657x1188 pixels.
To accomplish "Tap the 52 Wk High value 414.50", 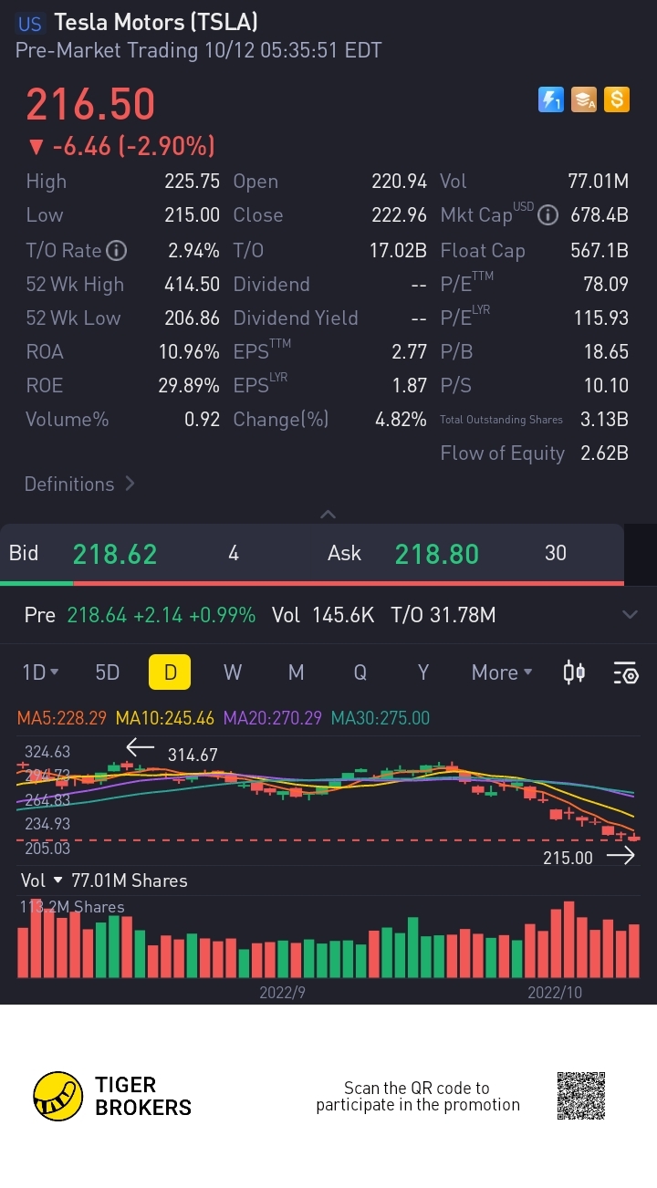I will [x=193, y=284].
